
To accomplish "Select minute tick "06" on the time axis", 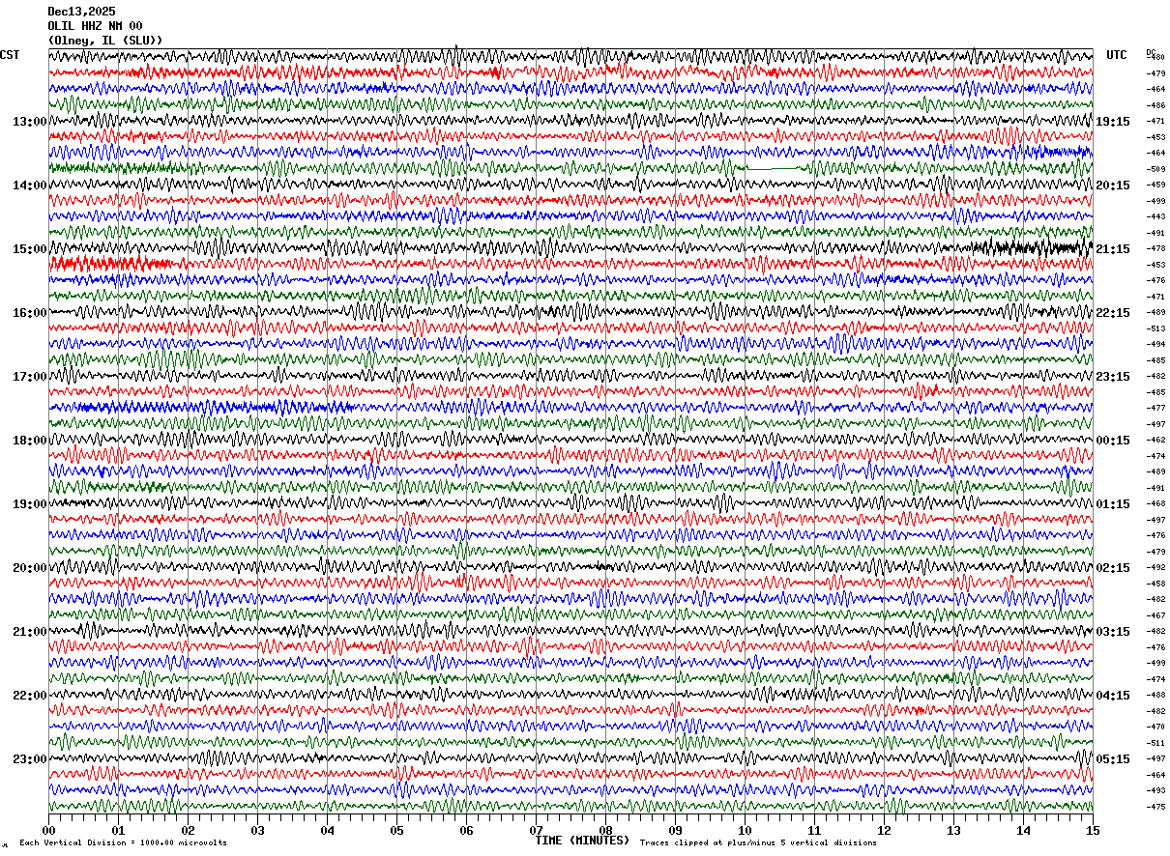I will [466, 830].
